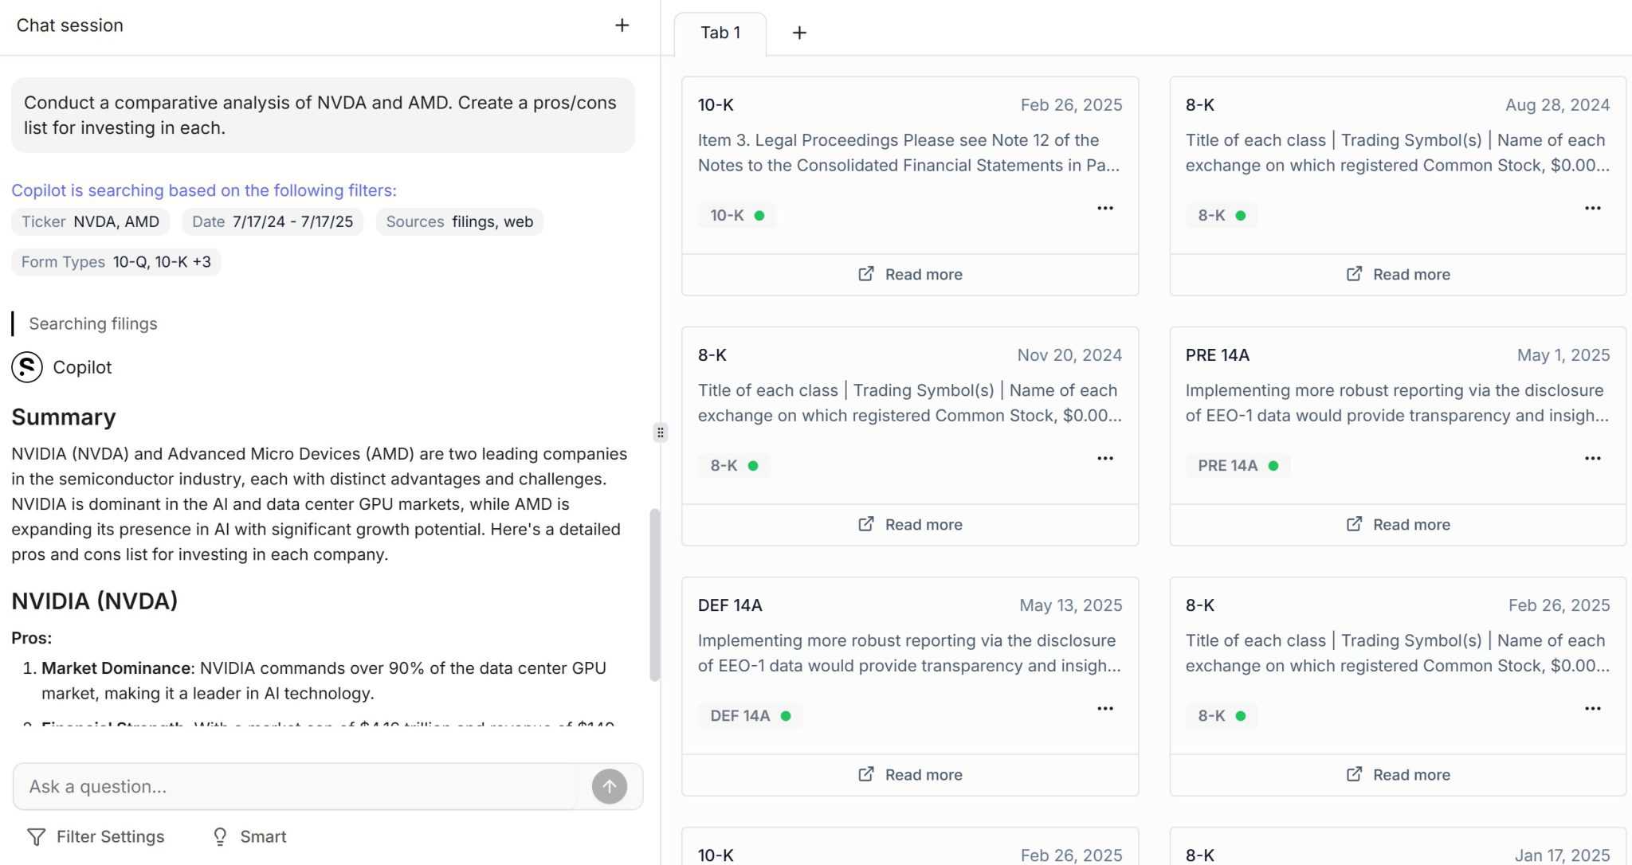Expand the Form Types filter showing +3
The height and width of the screenshot is (865, 1632).
[x=115, y=261]
